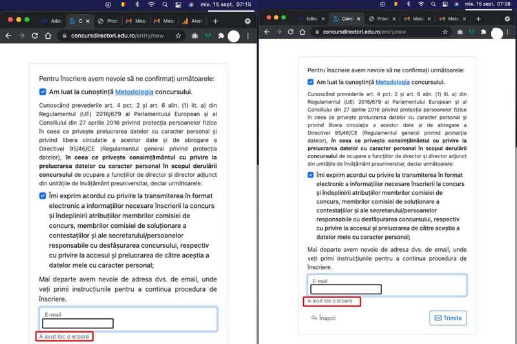
Task: Click the reload icon in the left browser window
Action: (x=34, y=36)
